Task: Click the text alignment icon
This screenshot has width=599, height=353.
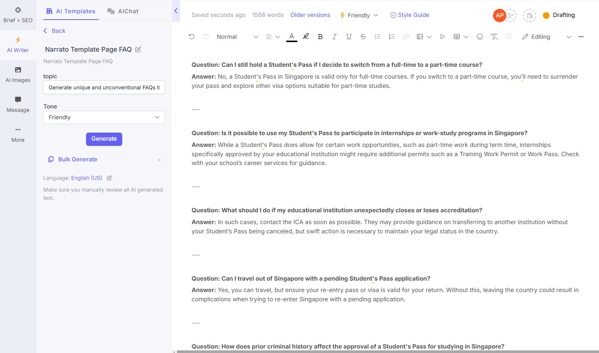Action: [269, 37]
